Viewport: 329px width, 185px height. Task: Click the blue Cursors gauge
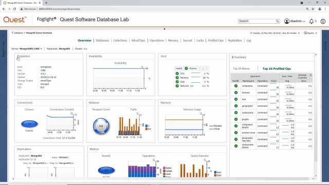point(29,124)
